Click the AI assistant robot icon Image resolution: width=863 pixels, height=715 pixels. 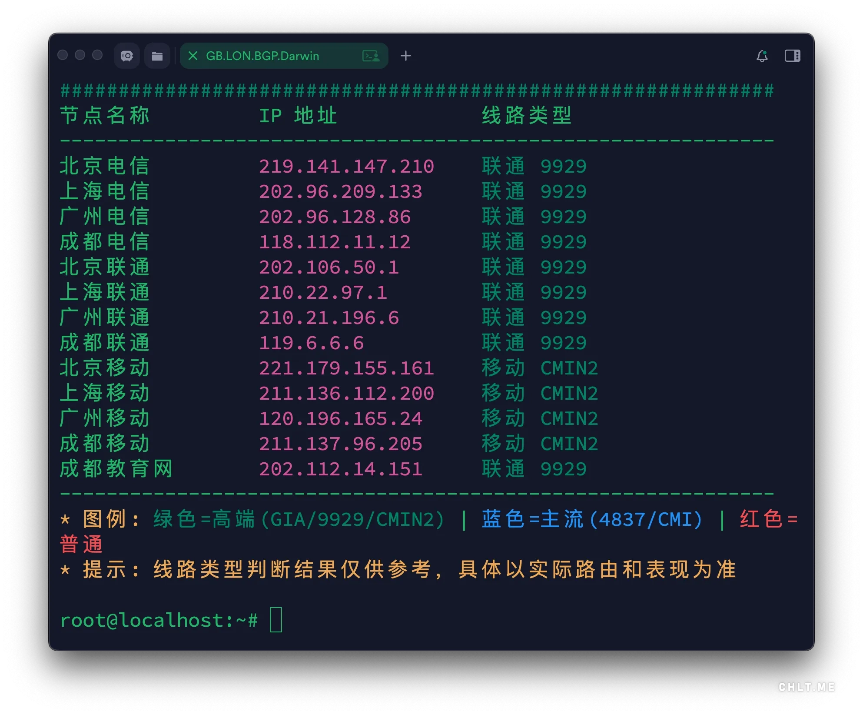coord(126,56)
